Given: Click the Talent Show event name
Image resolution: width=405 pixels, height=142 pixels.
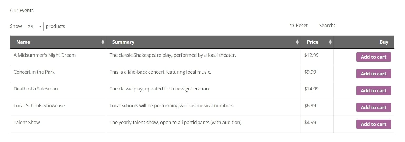Looking at the screenshot, I should click(x=27, y=123).
